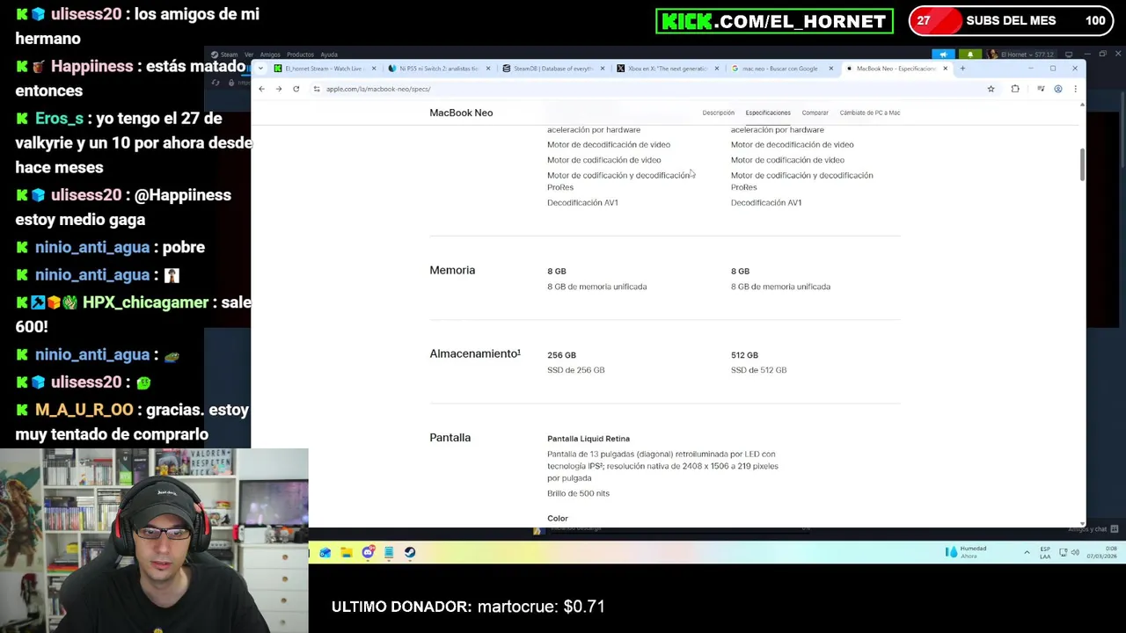
Task: Click the 512 GB storage text
Action: (744, 355)
